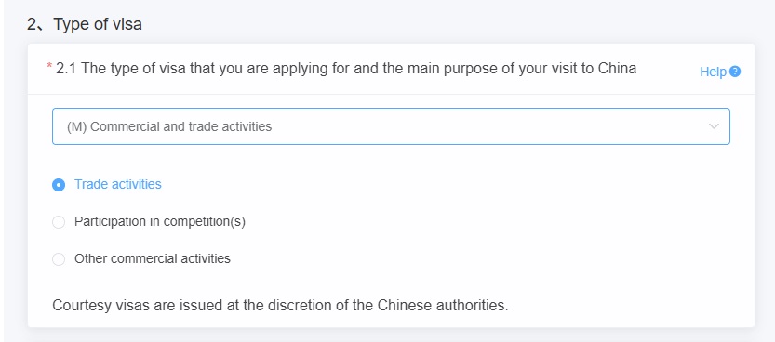The image size is (775, 342).
Task: Click the blue "Trade activities" label text
Action: click(x=117, y=184)
